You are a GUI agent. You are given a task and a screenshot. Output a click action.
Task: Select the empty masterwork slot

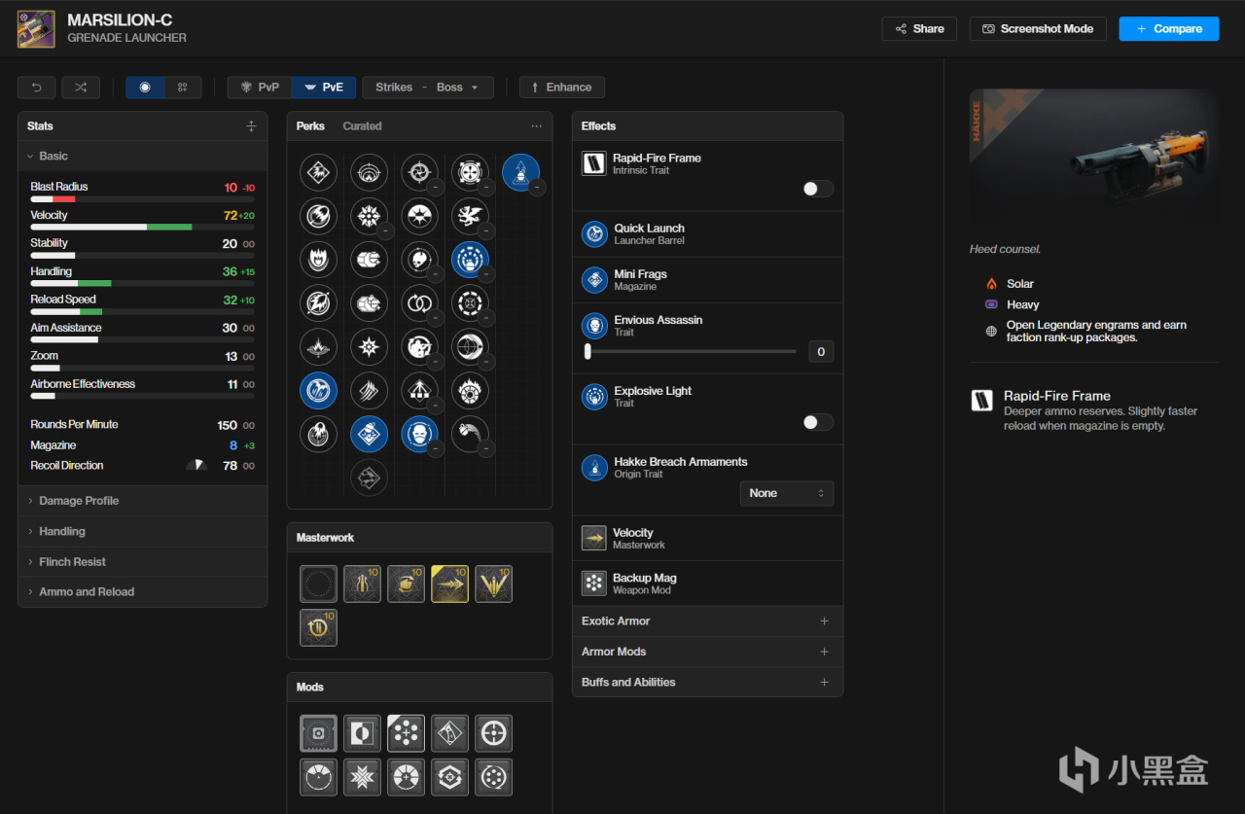318,584
